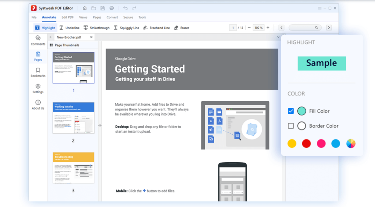Select the Squiggly Line tool
The width and height of the screenshot is (375, 207).
click(126, 28)
